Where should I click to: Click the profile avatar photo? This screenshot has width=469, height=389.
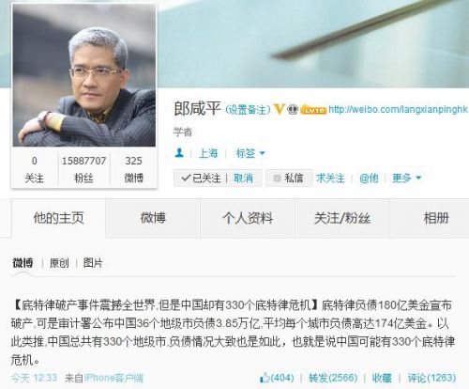point(83,75)
